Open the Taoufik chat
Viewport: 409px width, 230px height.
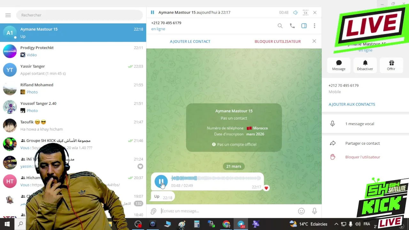tap(73, 125)
